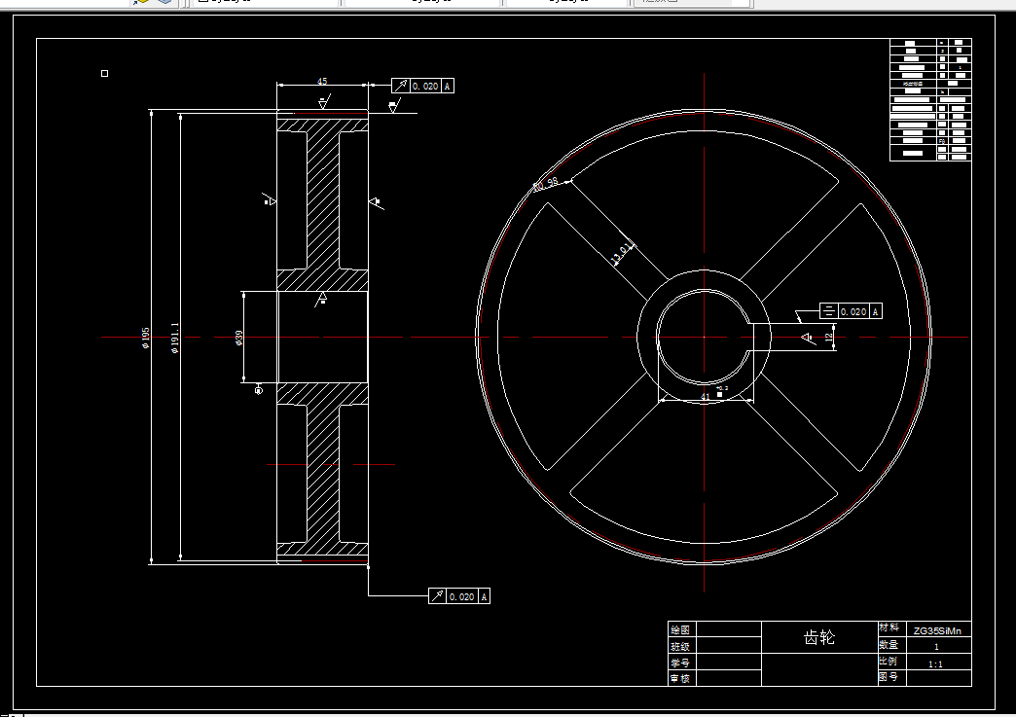Image resolution: width=1016 pixels, height=717 pixels.
Task: Select surface roughness symbol on keyway centerline
Action: point(808,338)
